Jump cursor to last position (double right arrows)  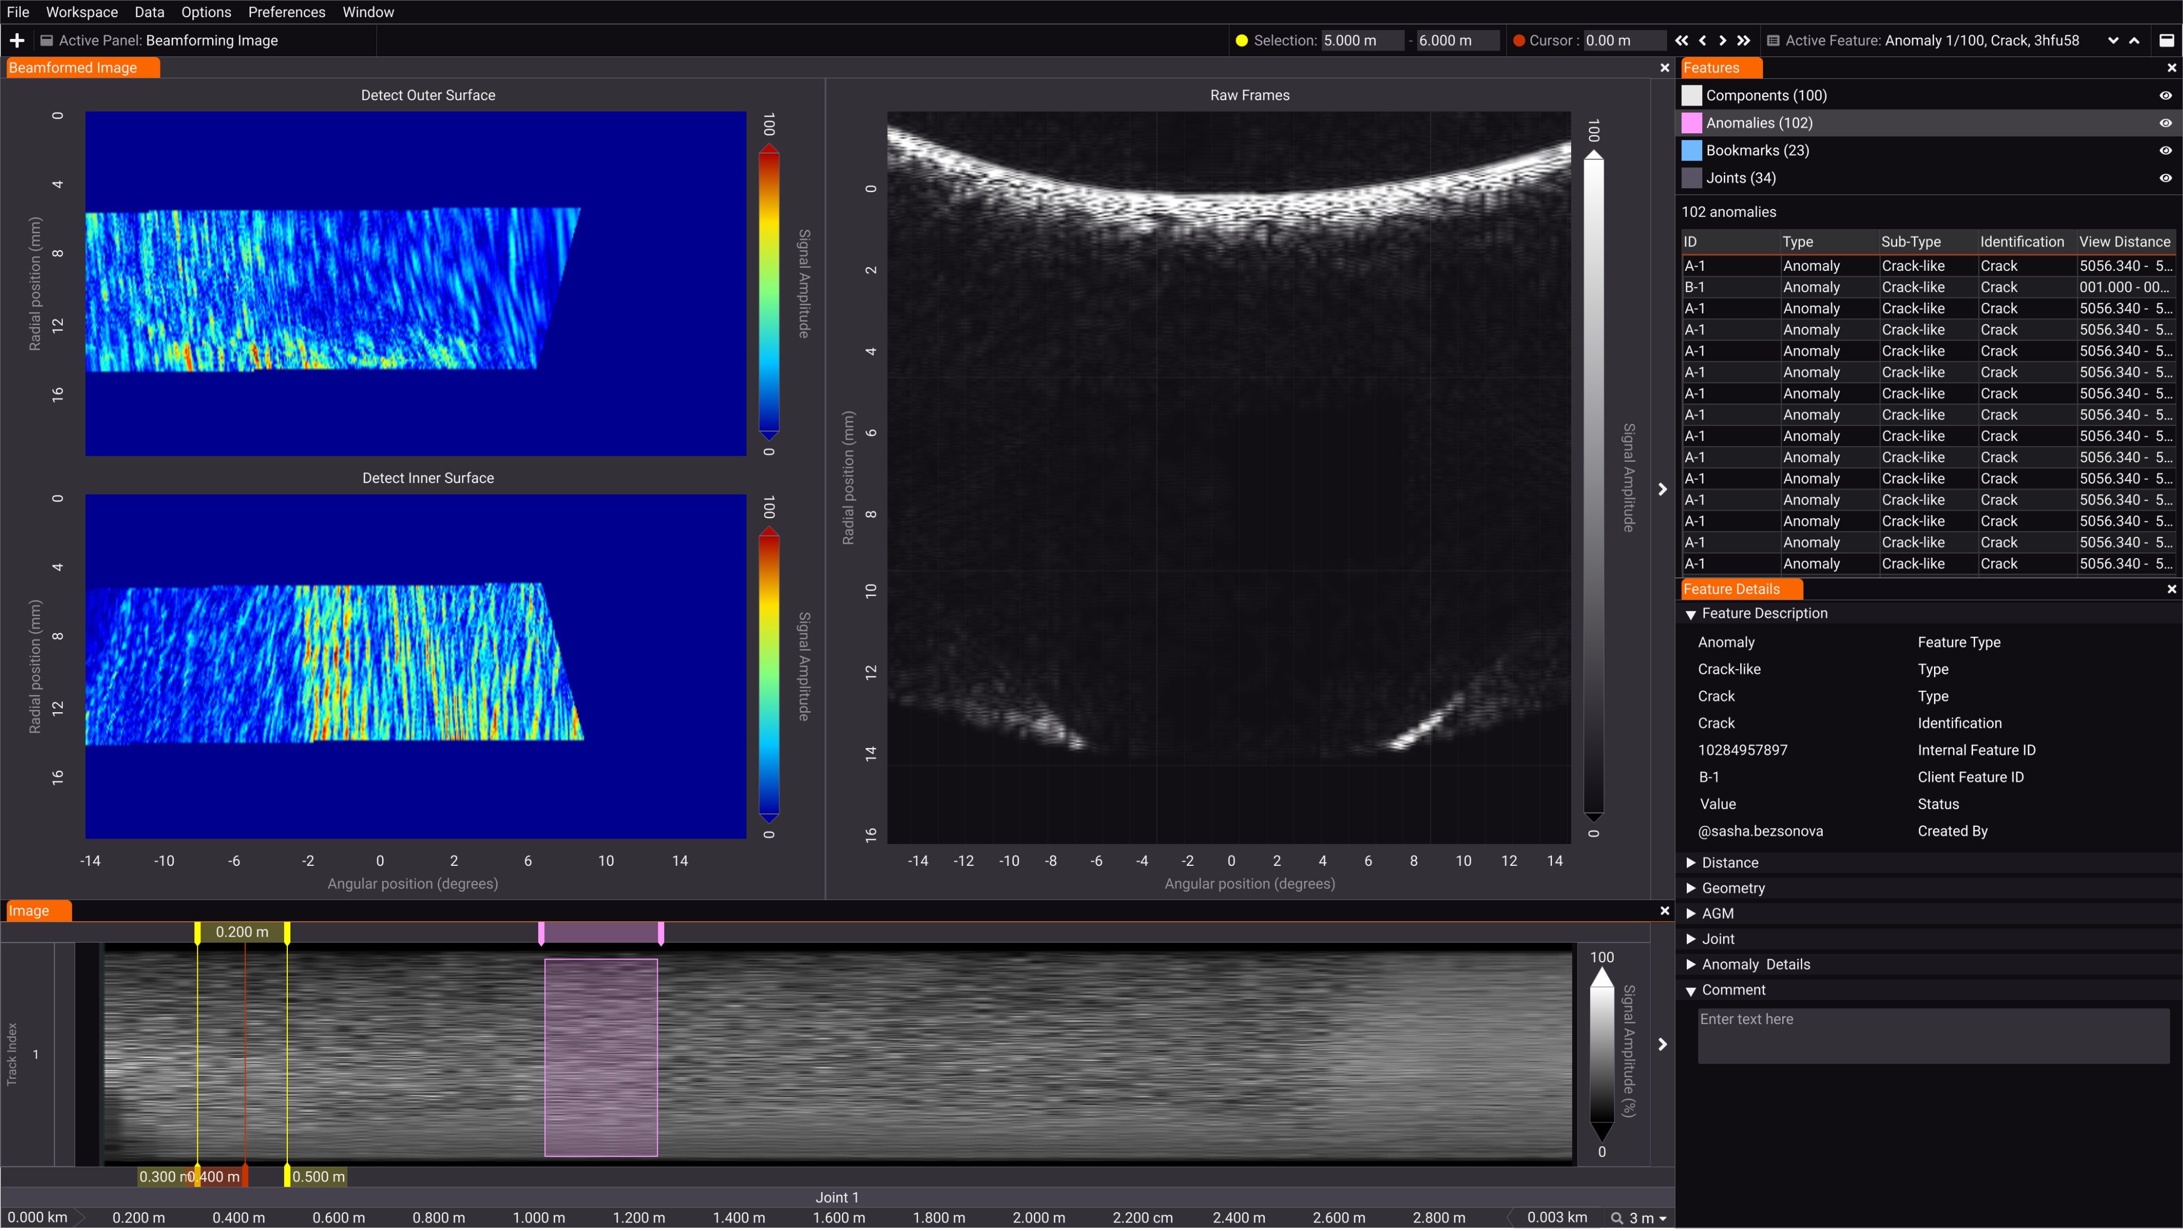tap(1743, 40)
